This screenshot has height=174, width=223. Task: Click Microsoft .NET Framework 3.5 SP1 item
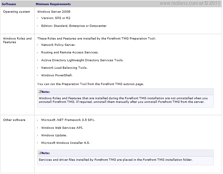coord(68,120)
